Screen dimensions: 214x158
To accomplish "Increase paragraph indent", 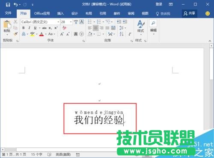I will tap(125, 22).
